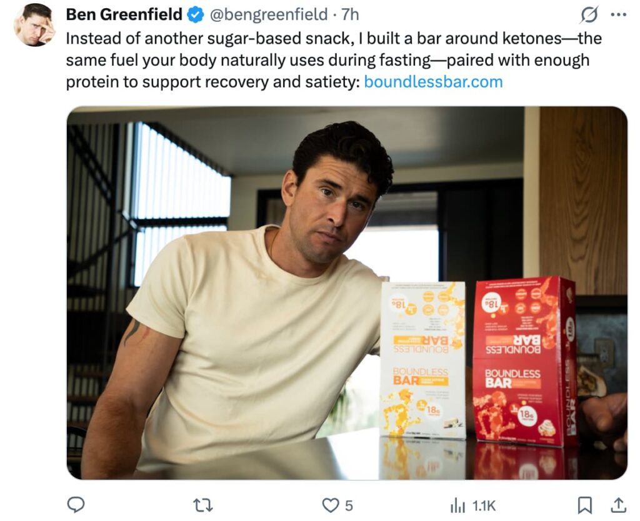Open Ben Greenfield's profile avatar

[x=34, y=24]
